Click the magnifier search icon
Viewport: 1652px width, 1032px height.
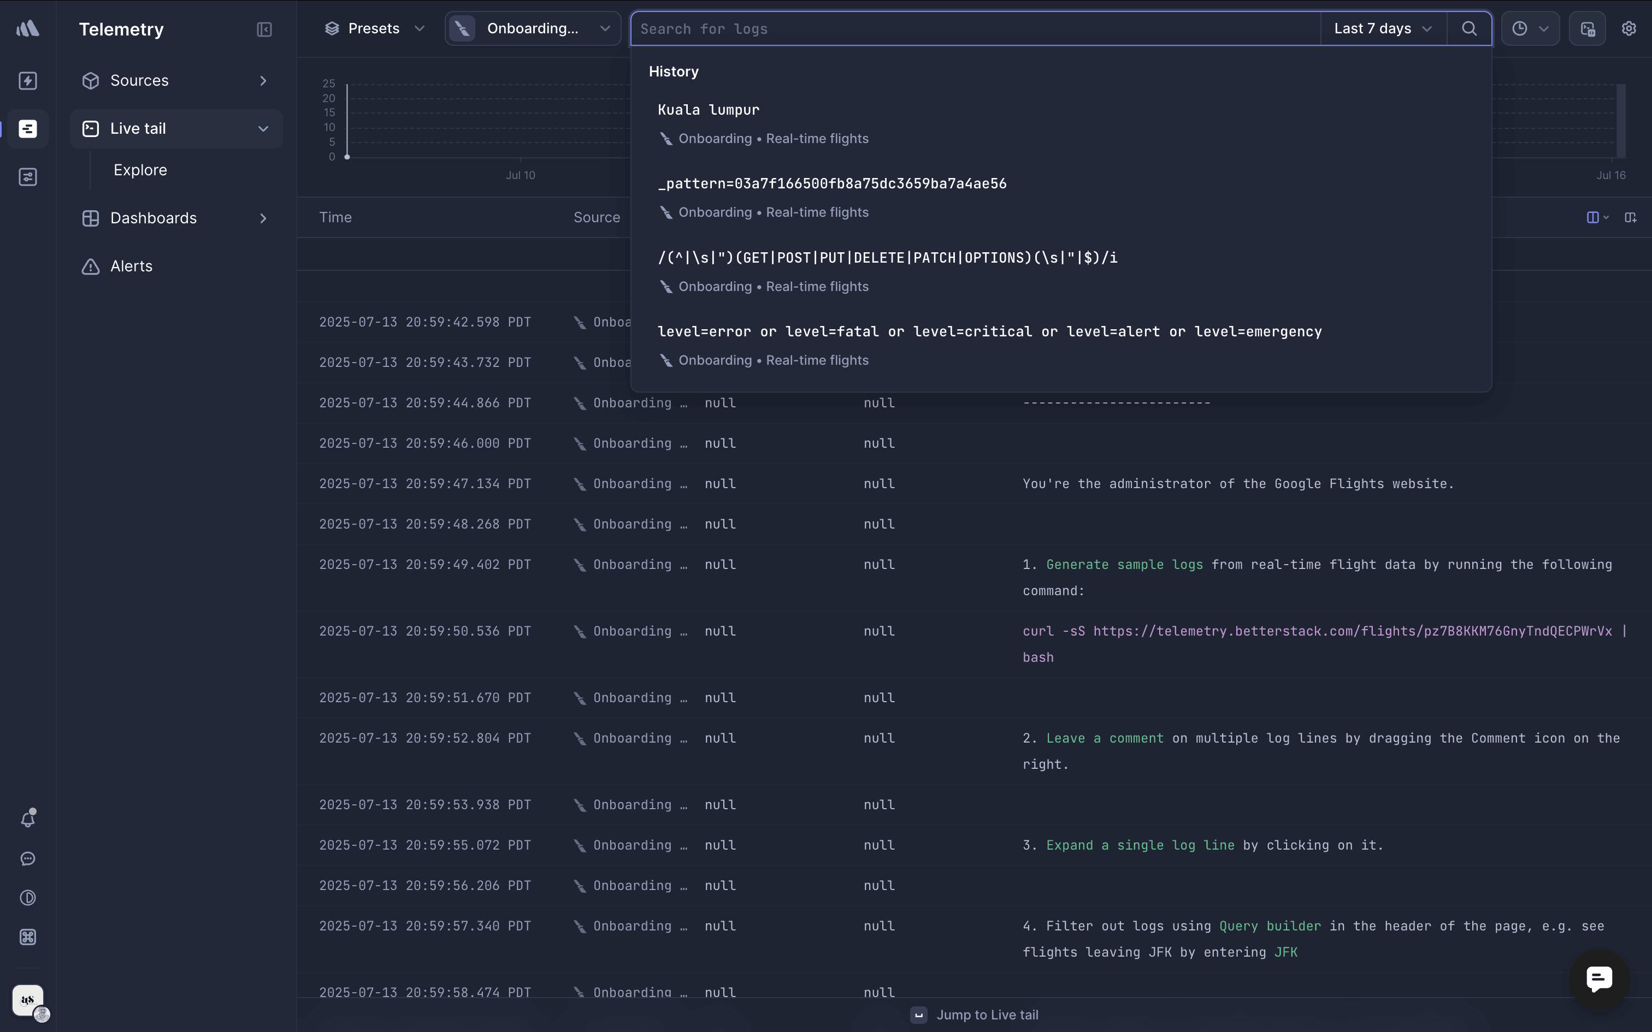click(x=1469, y=28)
